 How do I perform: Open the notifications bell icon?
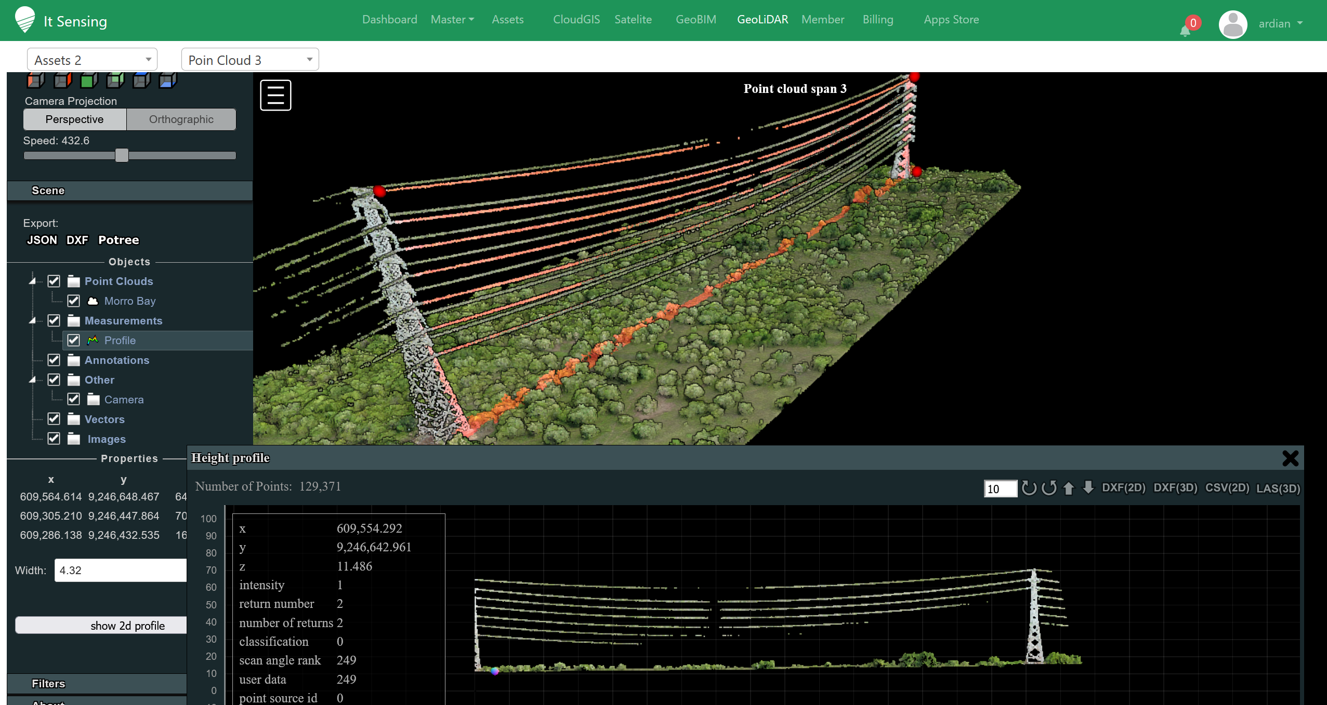click(x=1185, y=30)
